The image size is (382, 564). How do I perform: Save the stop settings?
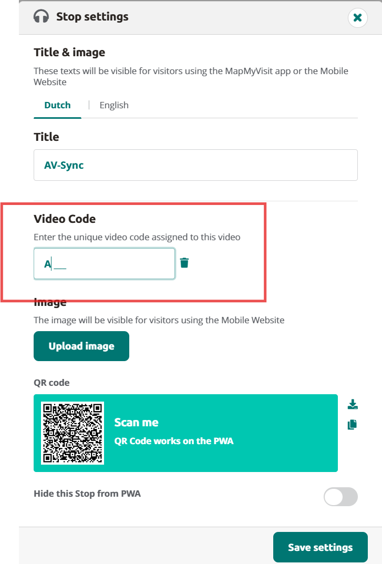point(320,547)
